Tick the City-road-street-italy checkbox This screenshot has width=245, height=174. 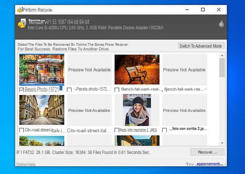22,130
